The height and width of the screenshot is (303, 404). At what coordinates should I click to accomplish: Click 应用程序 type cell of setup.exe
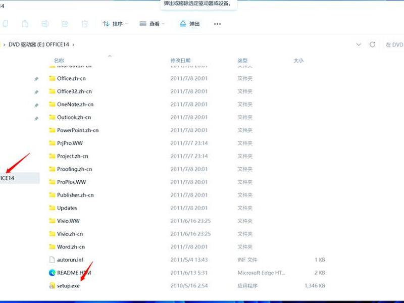pos(247,286)
